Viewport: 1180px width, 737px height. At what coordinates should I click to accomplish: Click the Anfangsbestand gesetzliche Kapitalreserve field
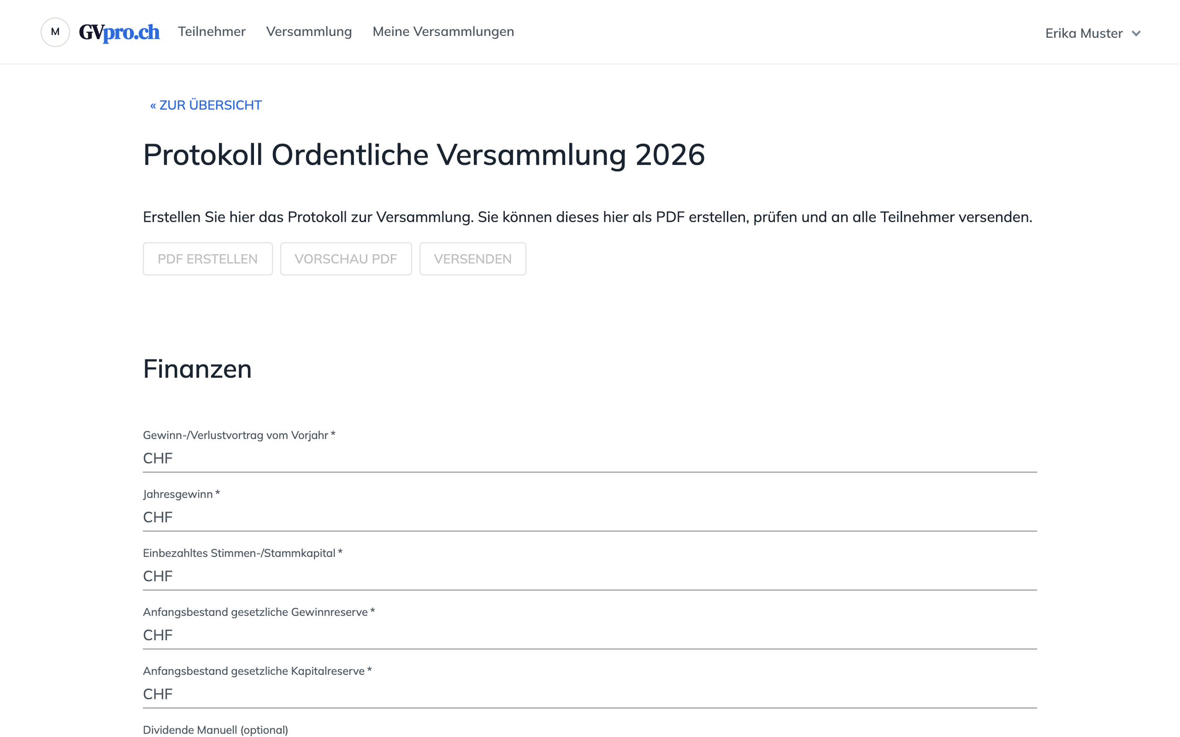[x=590, y=694]
